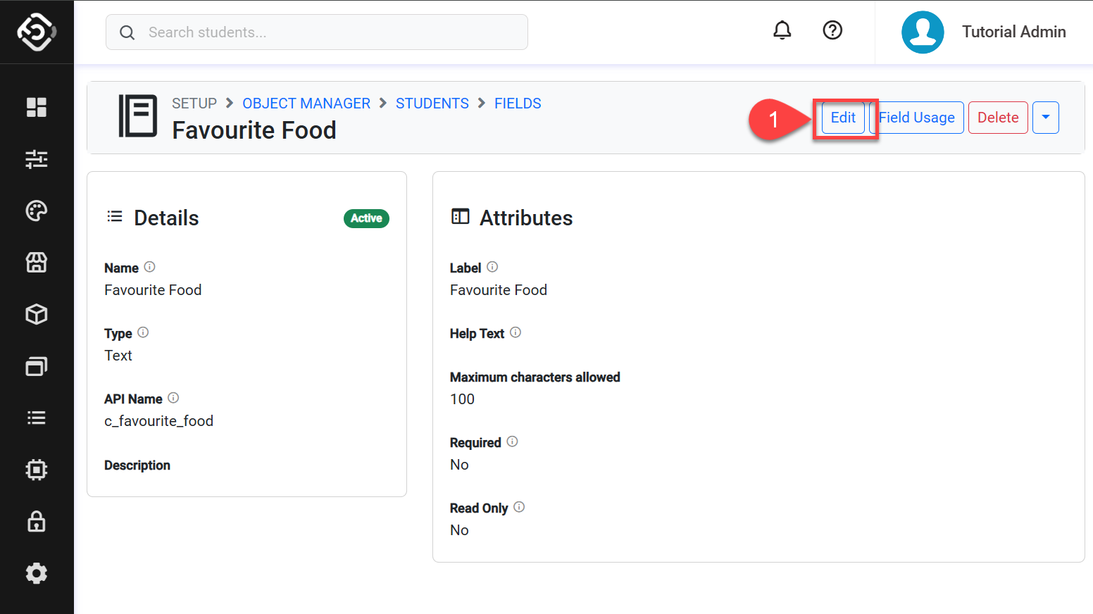Go to STUDENTS breadcrumb link

(432, 104)
